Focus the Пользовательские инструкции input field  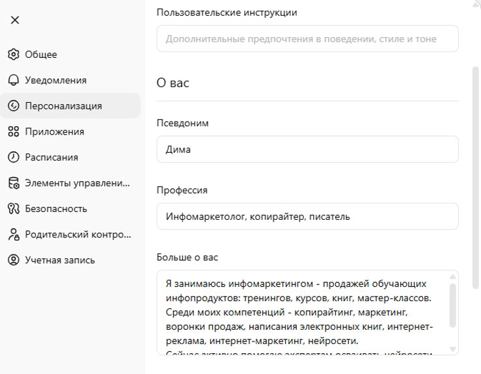pos(307,39)
